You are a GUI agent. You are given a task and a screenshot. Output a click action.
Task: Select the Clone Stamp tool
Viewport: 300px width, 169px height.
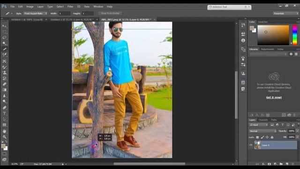tap(4, 73)
